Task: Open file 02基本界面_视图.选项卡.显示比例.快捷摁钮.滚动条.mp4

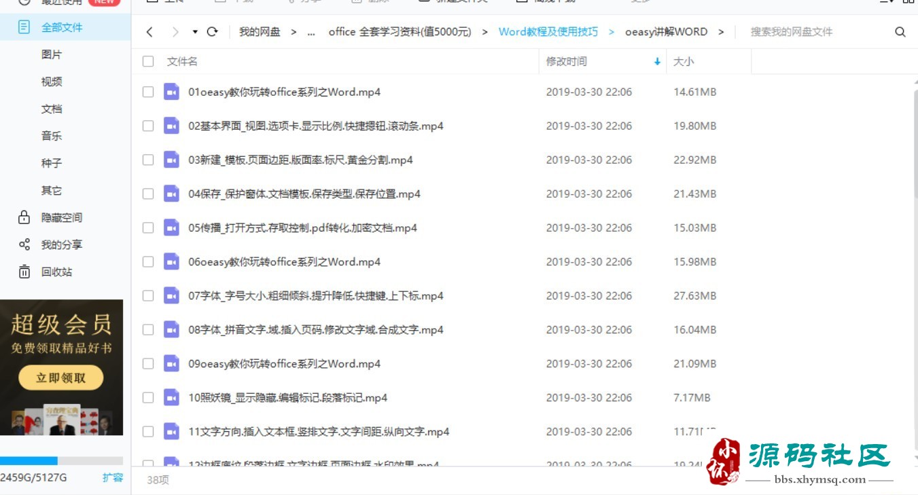Action: [x=316, y=126]
